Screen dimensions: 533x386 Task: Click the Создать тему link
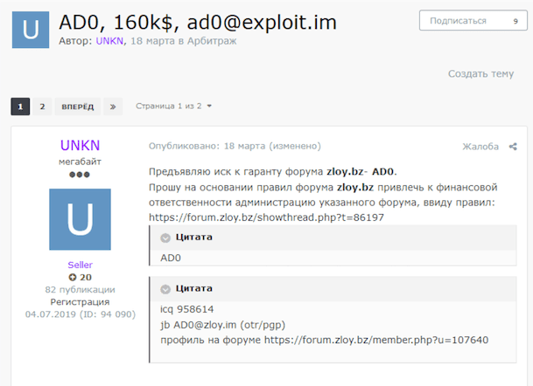pos(480,73)
